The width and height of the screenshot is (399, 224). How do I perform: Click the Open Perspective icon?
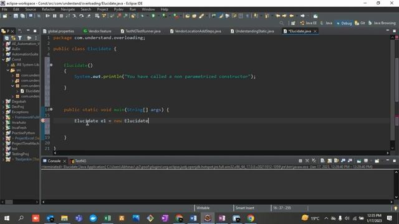point(293,23)
